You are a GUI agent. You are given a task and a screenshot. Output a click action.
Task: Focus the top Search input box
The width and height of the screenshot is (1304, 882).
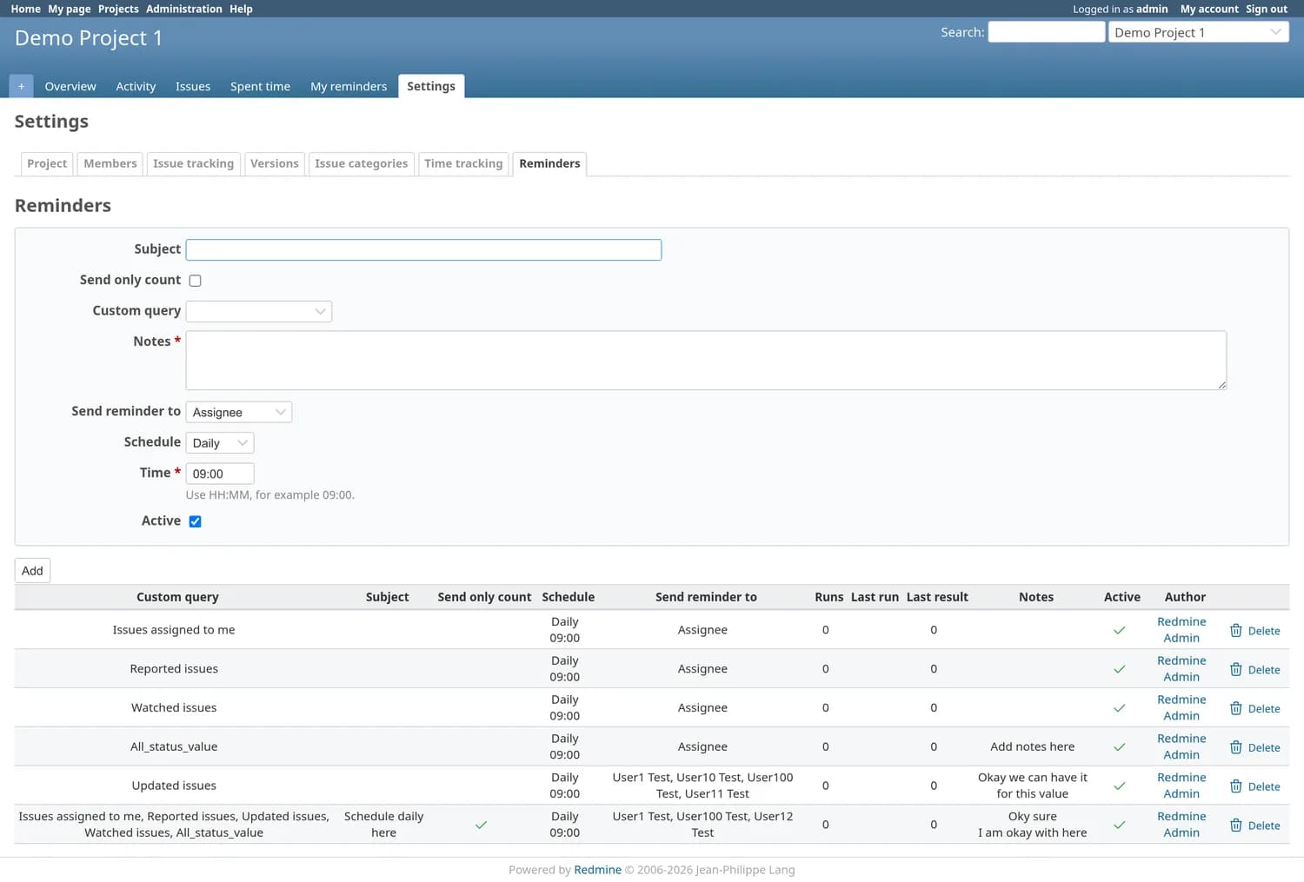click(x=1047, y=32)
